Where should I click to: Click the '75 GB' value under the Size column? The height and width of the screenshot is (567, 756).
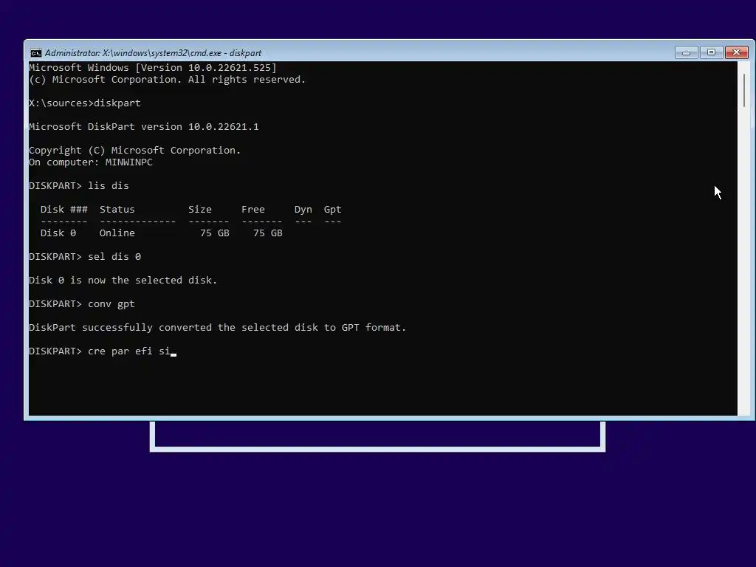[x=215, y=233]
